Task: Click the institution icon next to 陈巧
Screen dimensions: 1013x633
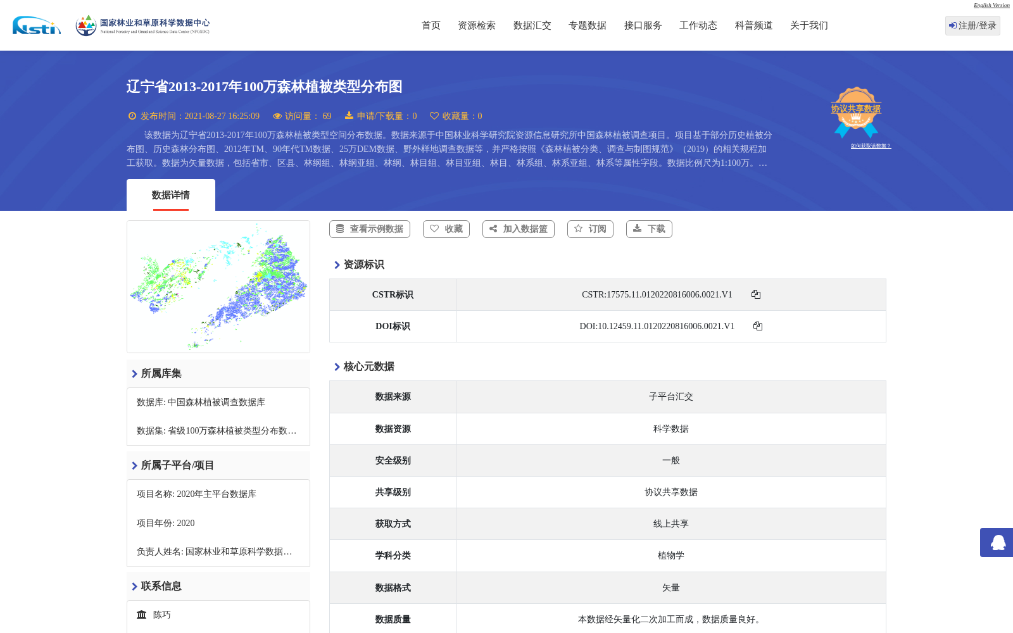Action: tap(142, 615)
